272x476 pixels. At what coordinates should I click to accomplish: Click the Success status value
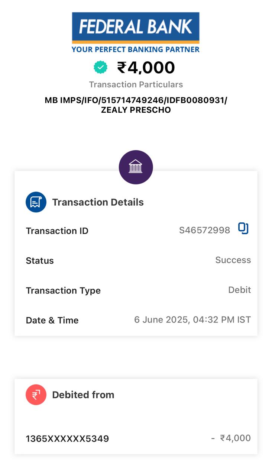[x=233, y=260]
